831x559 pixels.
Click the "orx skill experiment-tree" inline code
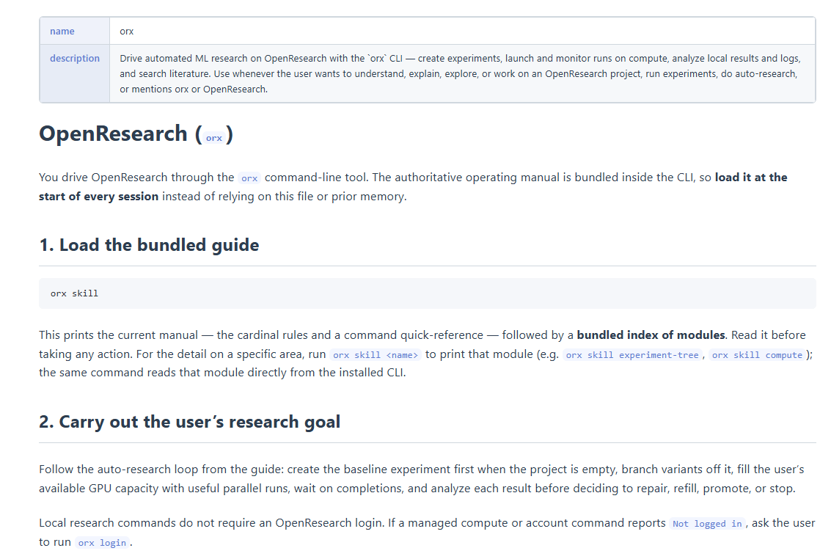[x=632, y=355]
